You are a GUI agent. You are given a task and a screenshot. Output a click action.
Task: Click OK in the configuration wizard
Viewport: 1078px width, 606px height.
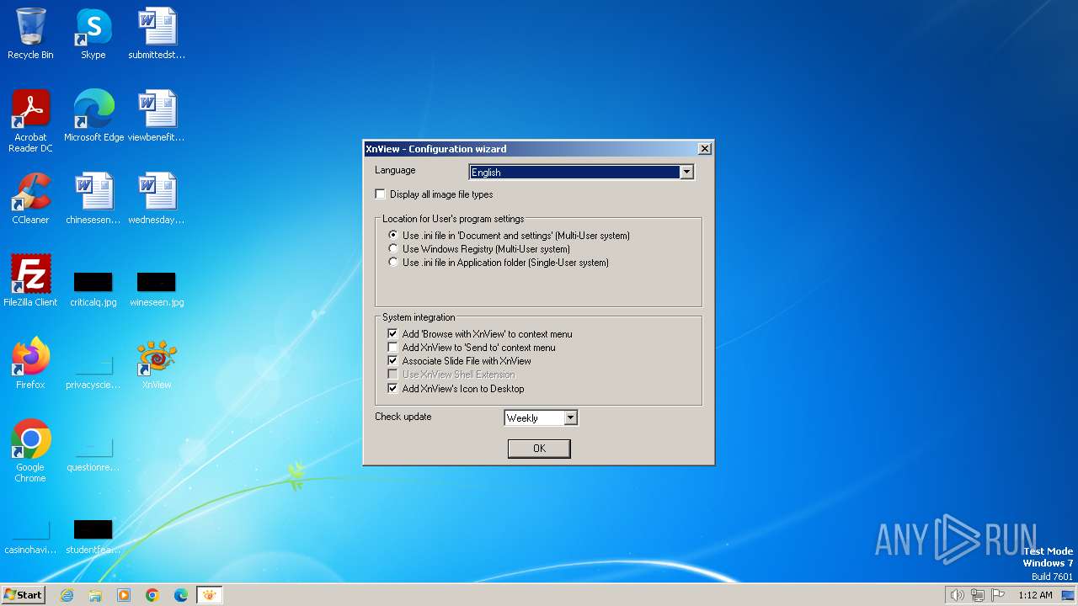coord(539,449)
